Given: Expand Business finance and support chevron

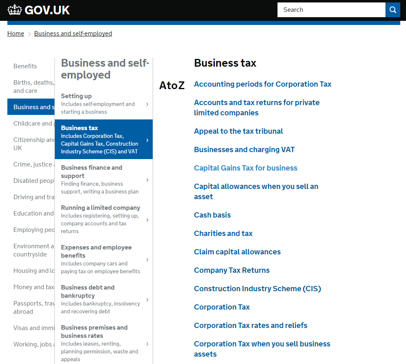Looking at the screenshot, I should [147, 180].
